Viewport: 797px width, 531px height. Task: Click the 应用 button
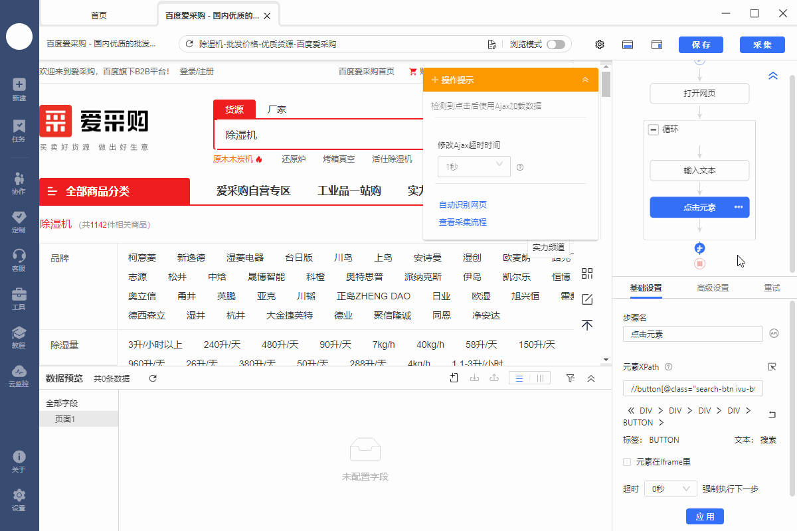coord(705,516)
